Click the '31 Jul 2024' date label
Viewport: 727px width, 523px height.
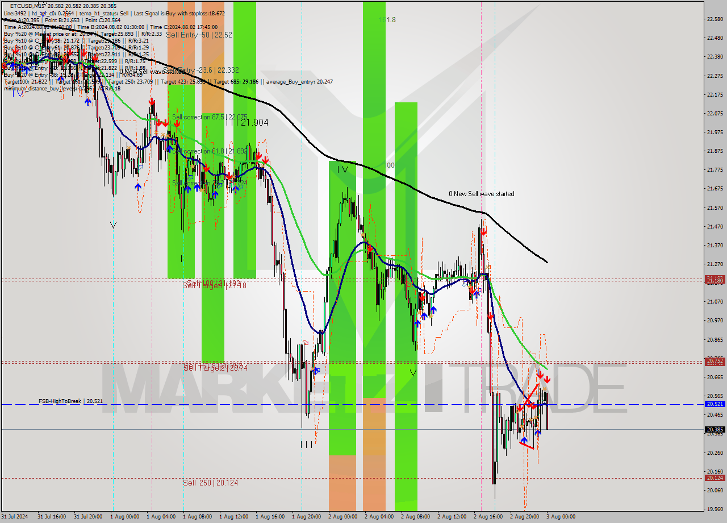pyautogui.click(x=15, y=517)
